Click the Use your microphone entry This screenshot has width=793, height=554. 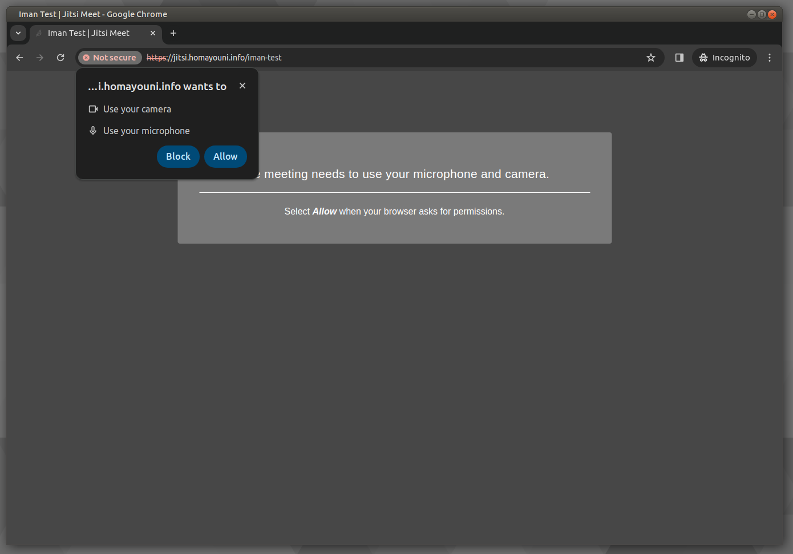pos(139,131)
